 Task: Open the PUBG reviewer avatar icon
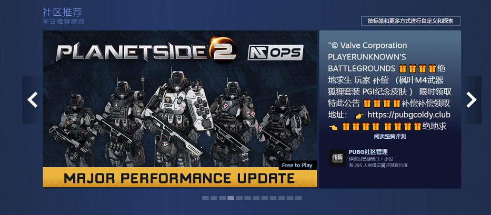pyautogui.click(x=337, y=158)
